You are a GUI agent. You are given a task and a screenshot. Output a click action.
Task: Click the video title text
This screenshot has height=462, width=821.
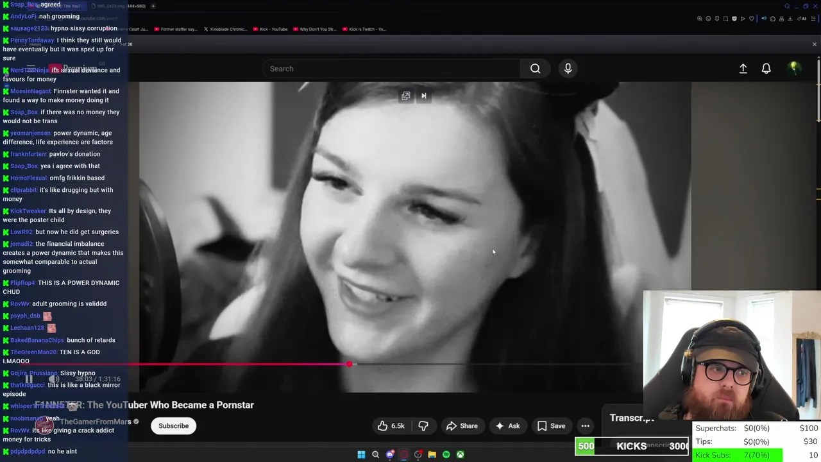[144, 405]
